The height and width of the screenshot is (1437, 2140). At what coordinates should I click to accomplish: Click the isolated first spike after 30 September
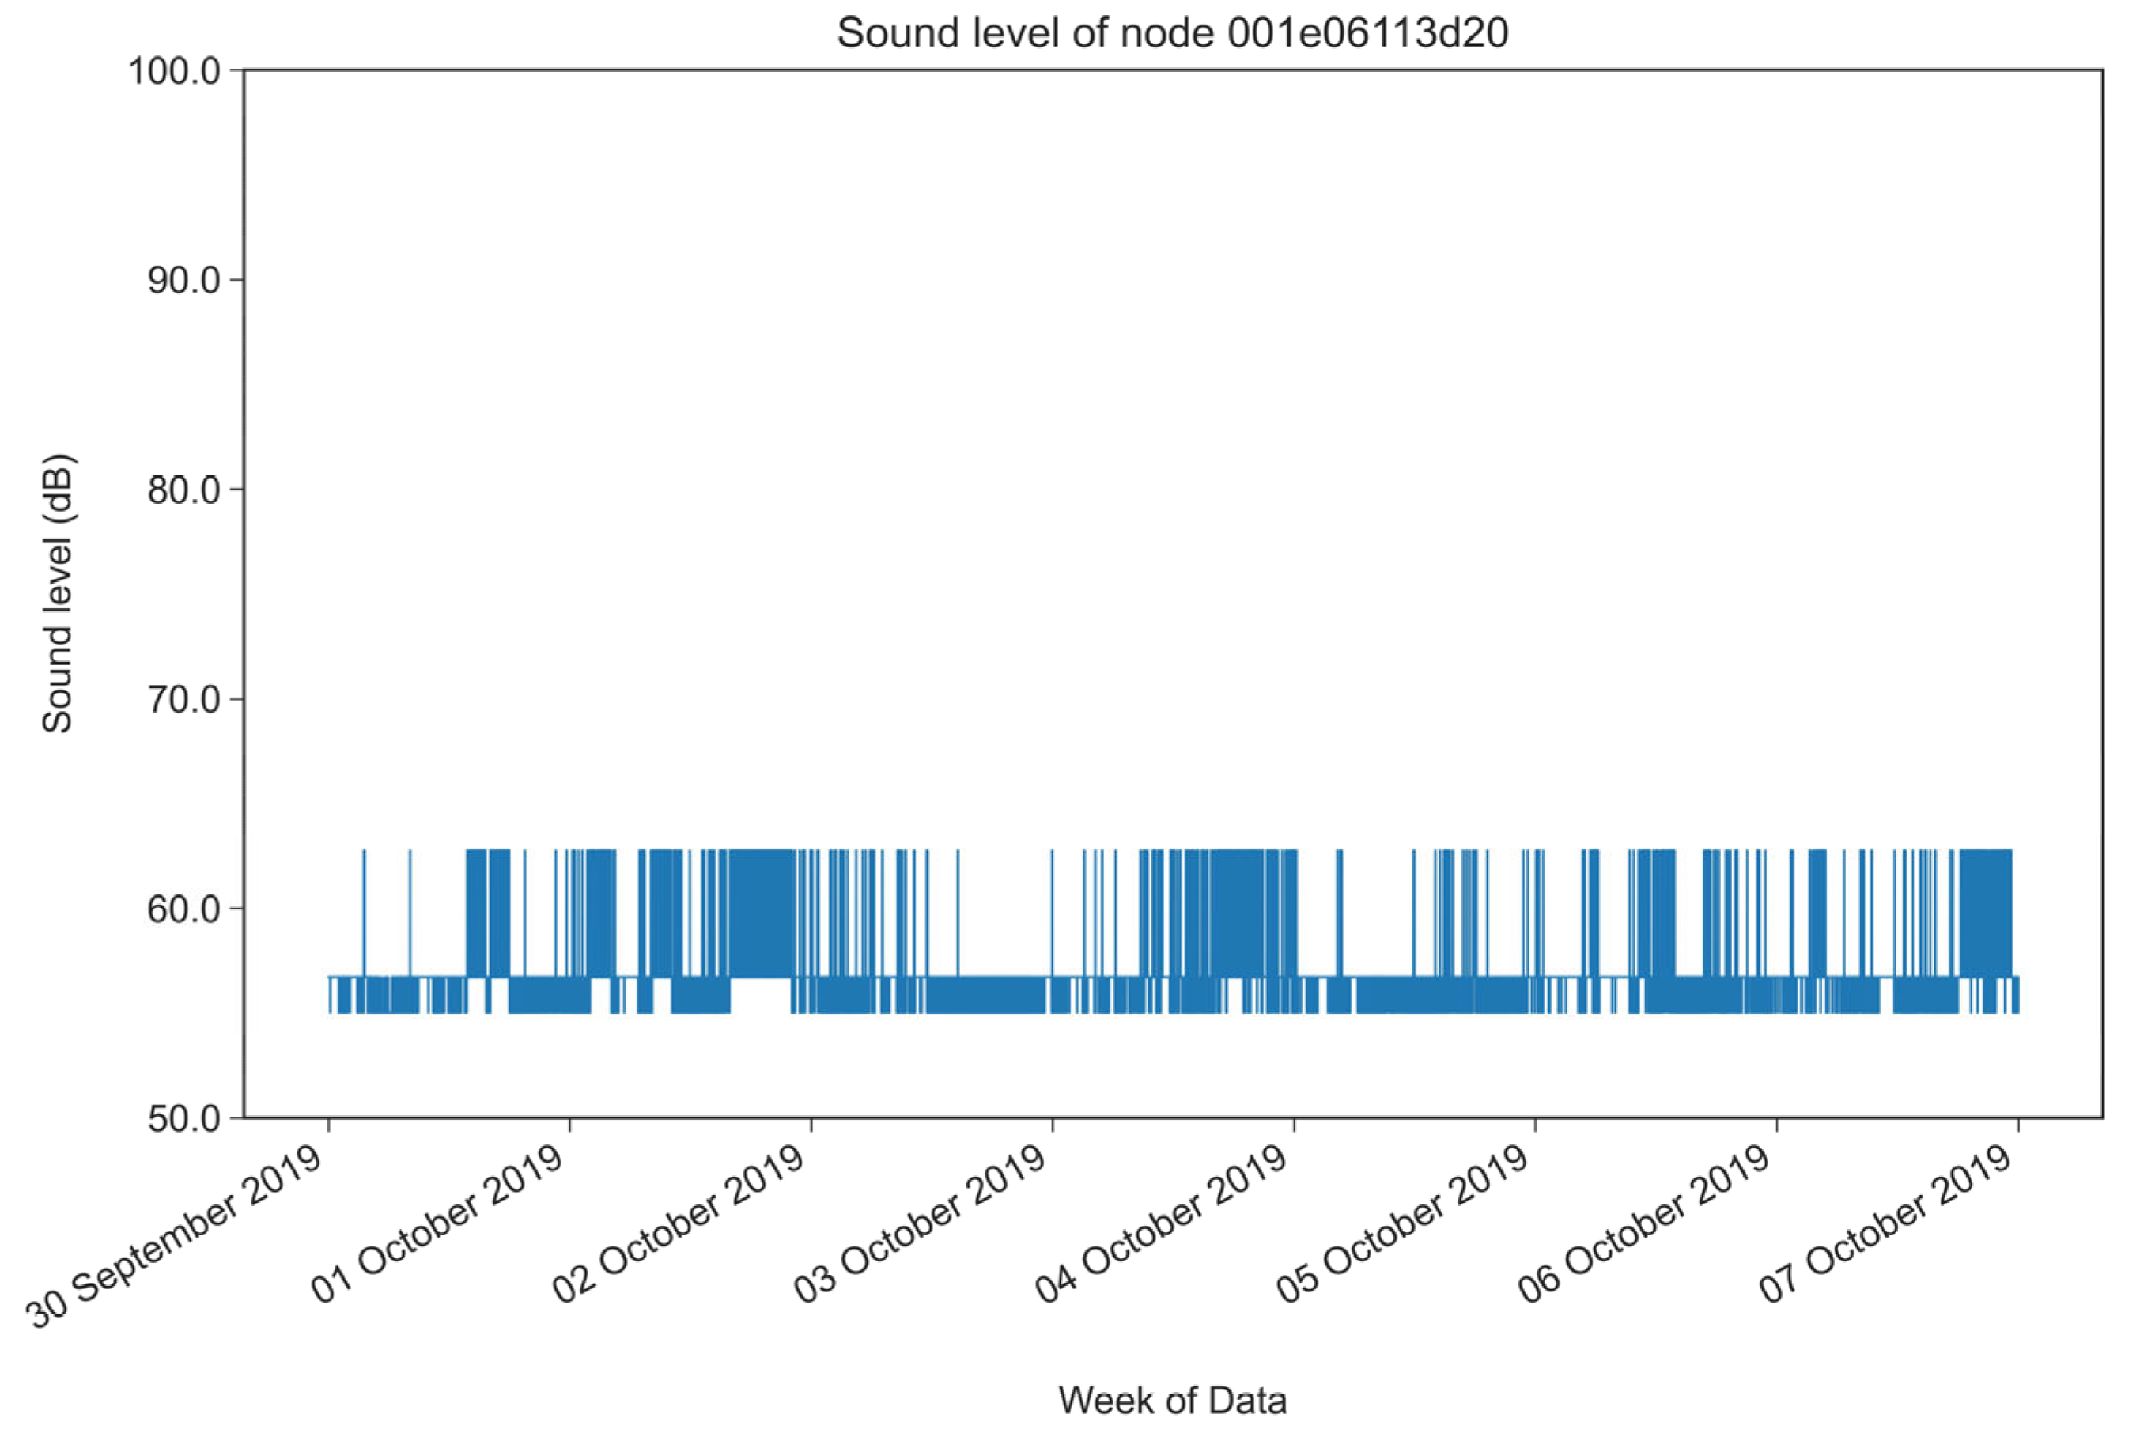pos(364,907)
